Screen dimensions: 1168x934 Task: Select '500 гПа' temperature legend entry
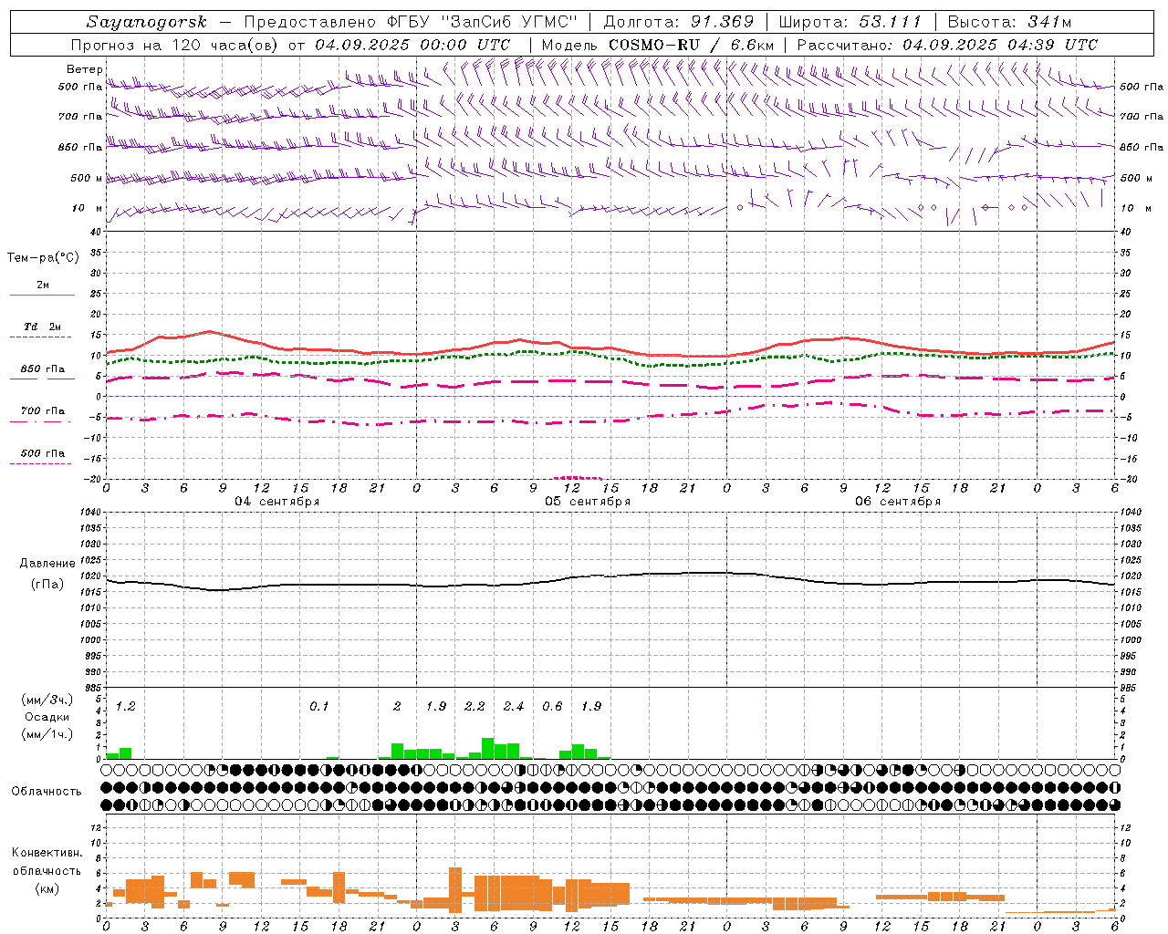coord(43,453)
